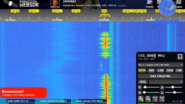Click the yellow passband filter indicator

(105, 15)
